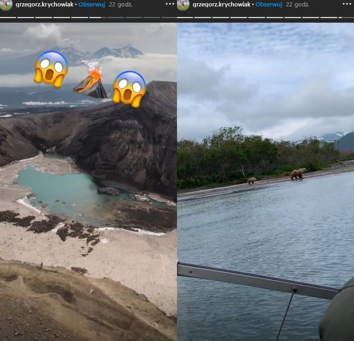Click "22 godz." timestamp on the volcano story
The width and height of the screenshot is (354, 341).
pos(121,5)
